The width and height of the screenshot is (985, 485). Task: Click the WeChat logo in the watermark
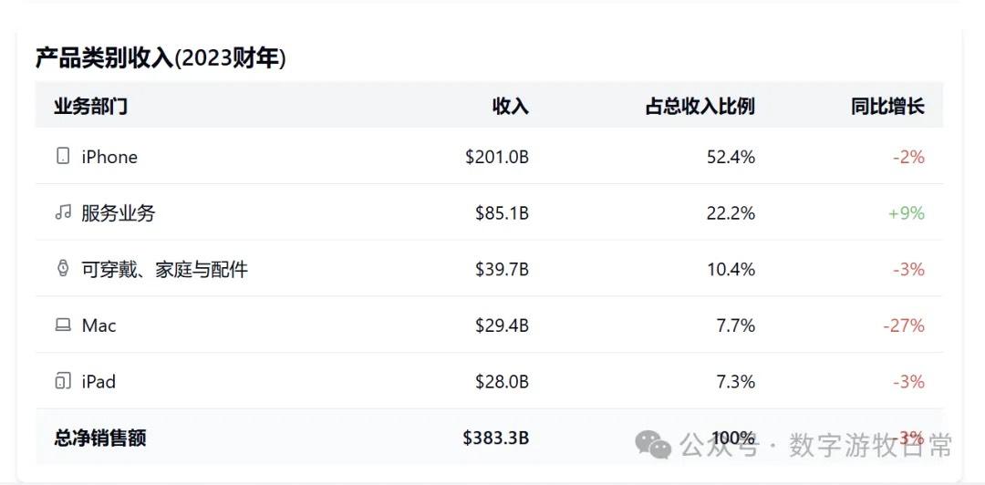(653, 445)
